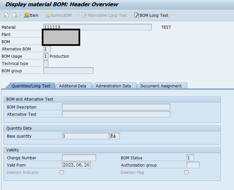The height and width of the screenshot is (190, 234).
Task: Open the BOM Long Text editor
Action: (x=151, y=15)
